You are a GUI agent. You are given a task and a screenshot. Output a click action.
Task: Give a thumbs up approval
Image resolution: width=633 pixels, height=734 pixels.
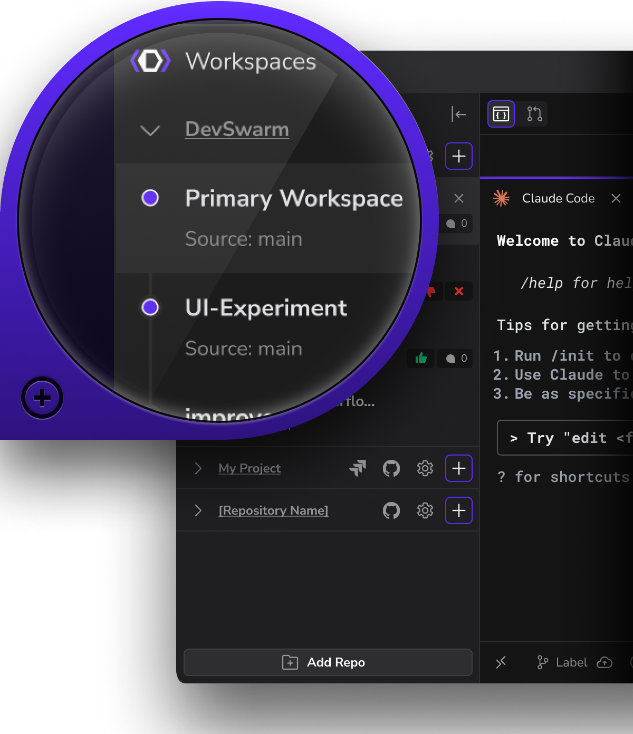click(x=420, y=359)
